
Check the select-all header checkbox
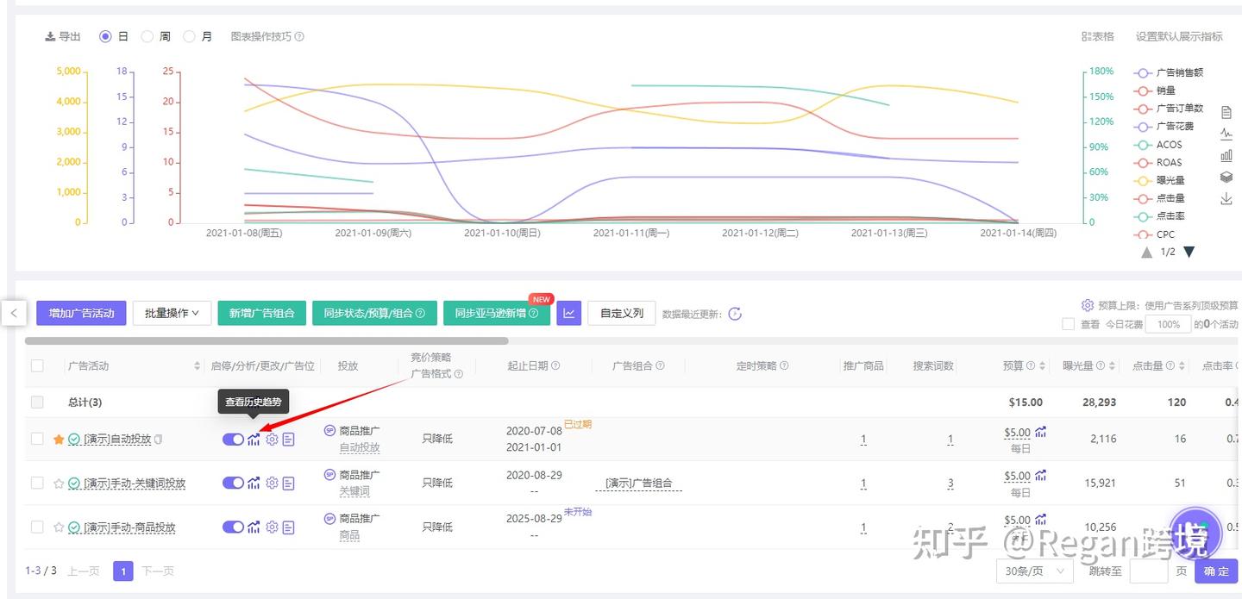coord(37,365)
